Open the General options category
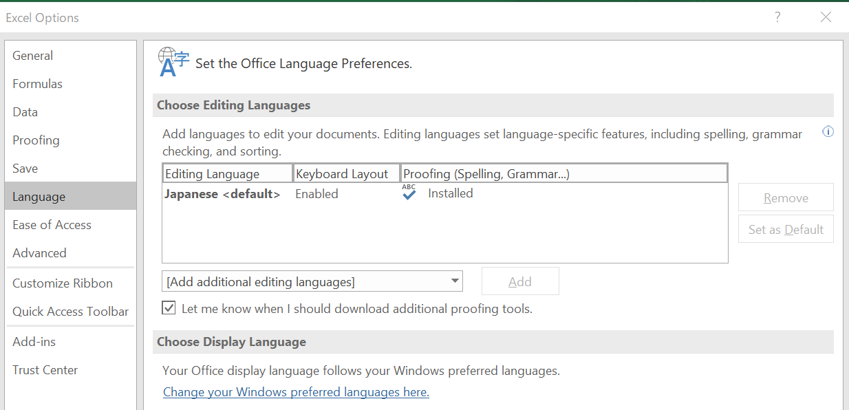The height and width of the screenshot is (410, 849). coord(33,56)
